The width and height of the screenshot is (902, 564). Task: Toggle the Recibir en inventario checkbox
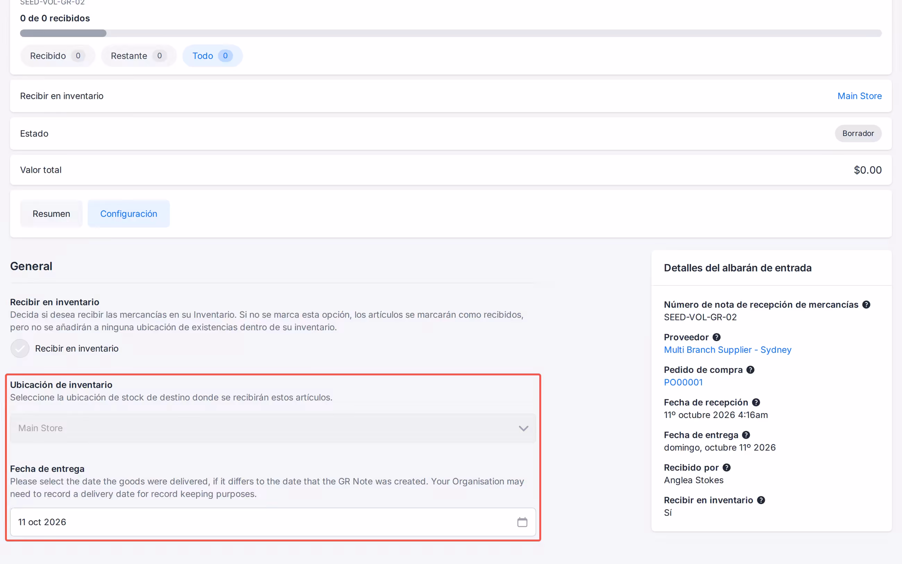click(x=20, y=348)
